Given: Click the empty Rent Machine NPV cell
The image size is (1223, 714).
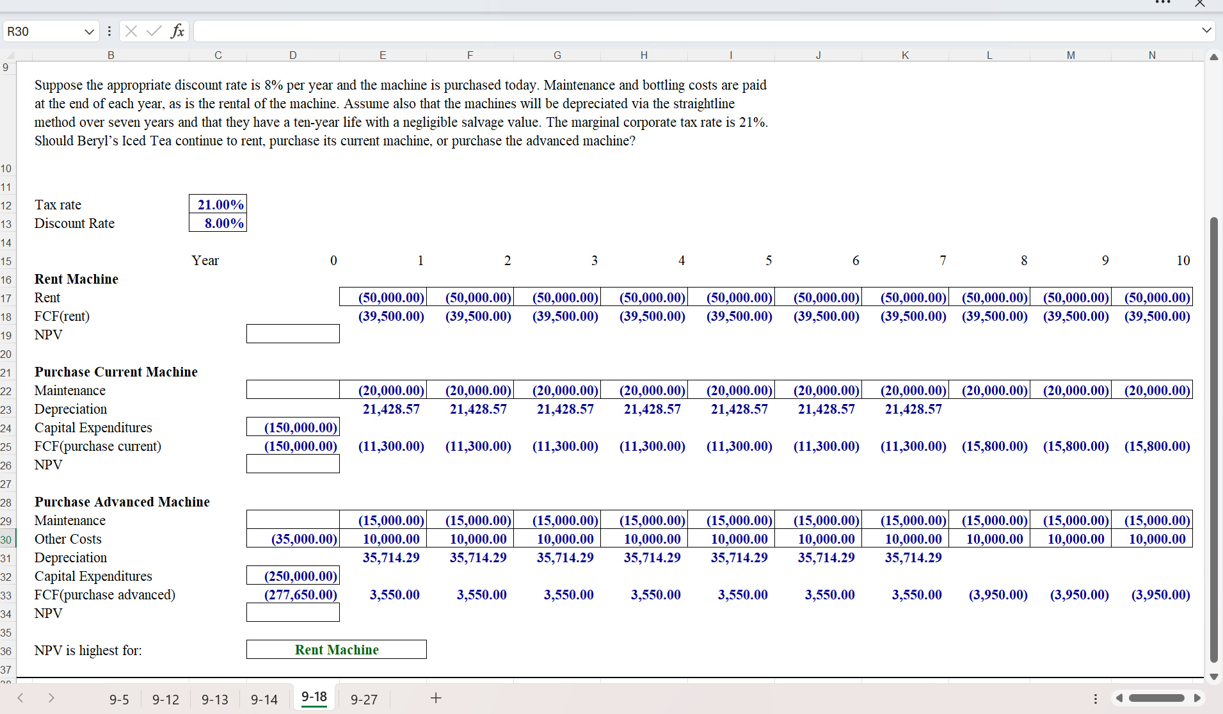Looking at the screenshot, I should point(293,334).
